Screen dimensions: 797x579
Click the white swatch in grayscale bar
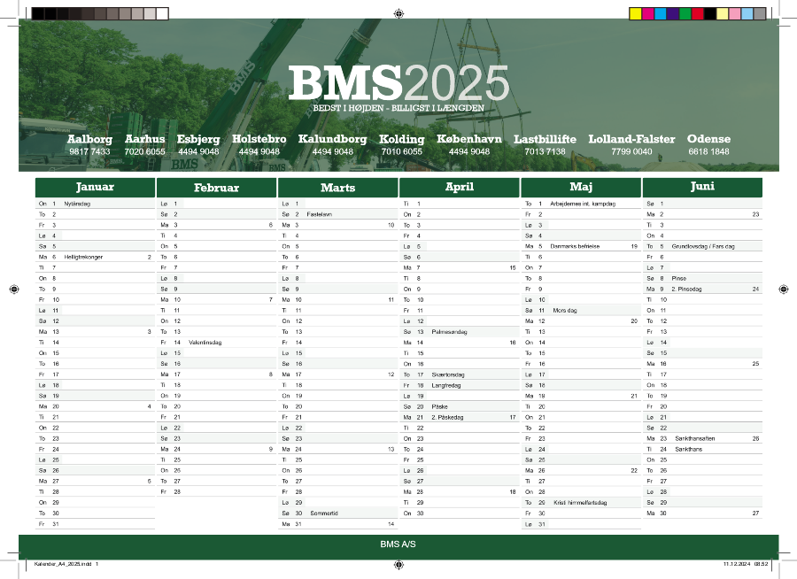[x=162, y=13]
